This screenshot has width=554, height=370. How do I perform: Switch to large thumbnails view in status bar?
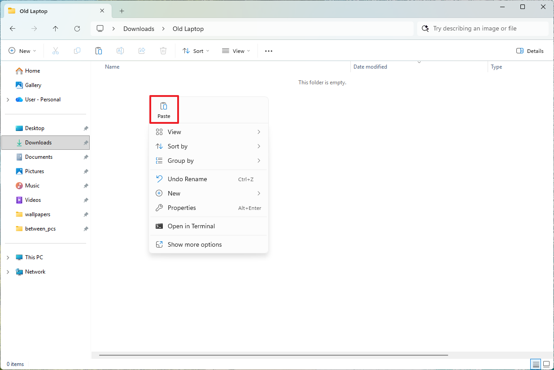546,364
